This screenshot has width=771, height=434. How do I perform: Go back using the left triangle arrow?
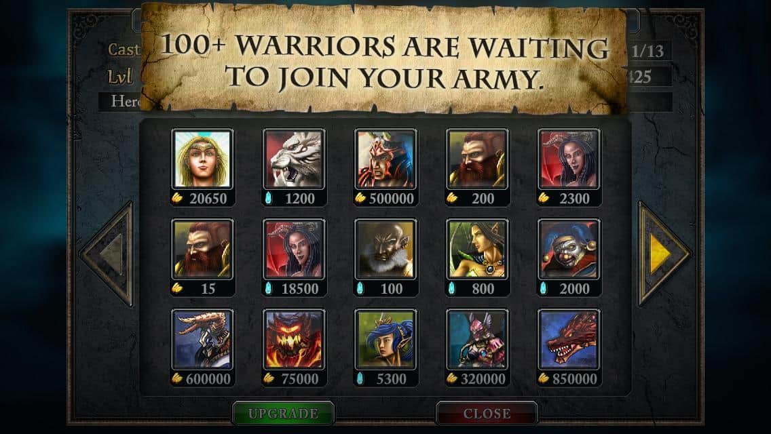coord(107,254)
